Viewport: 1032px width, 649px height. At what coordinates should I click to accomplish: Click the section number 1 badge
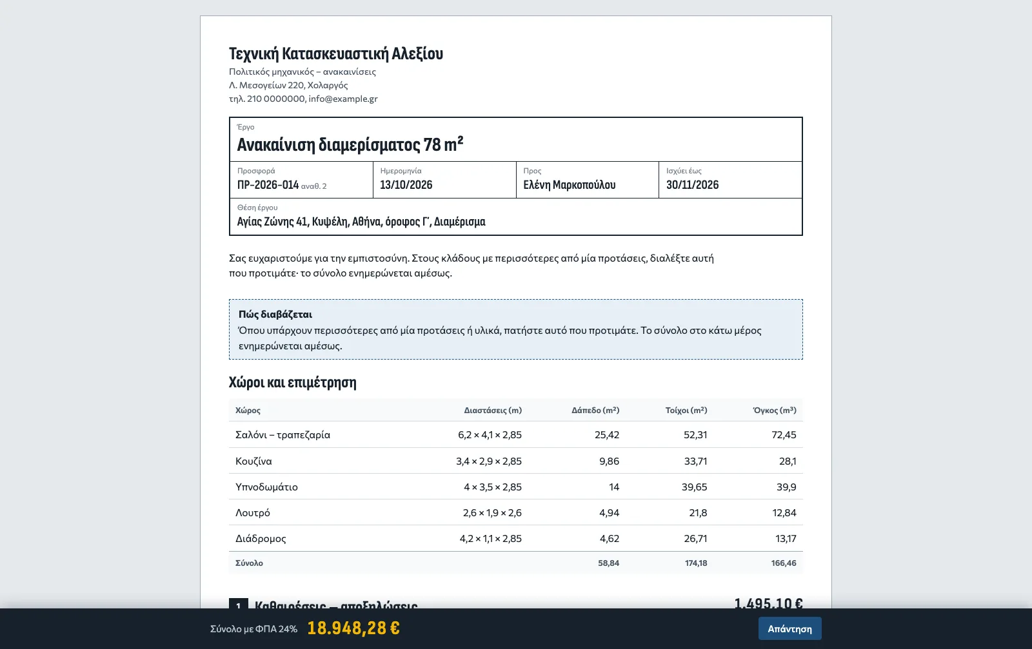pyautogui.click(x=238, y=604)
